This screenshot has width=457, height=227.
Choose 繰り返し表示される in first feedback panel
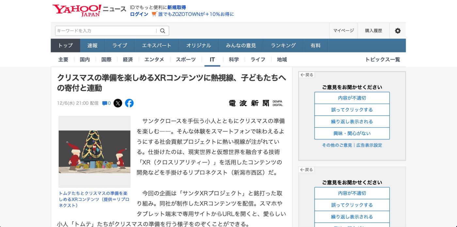[x=352, y=121]
